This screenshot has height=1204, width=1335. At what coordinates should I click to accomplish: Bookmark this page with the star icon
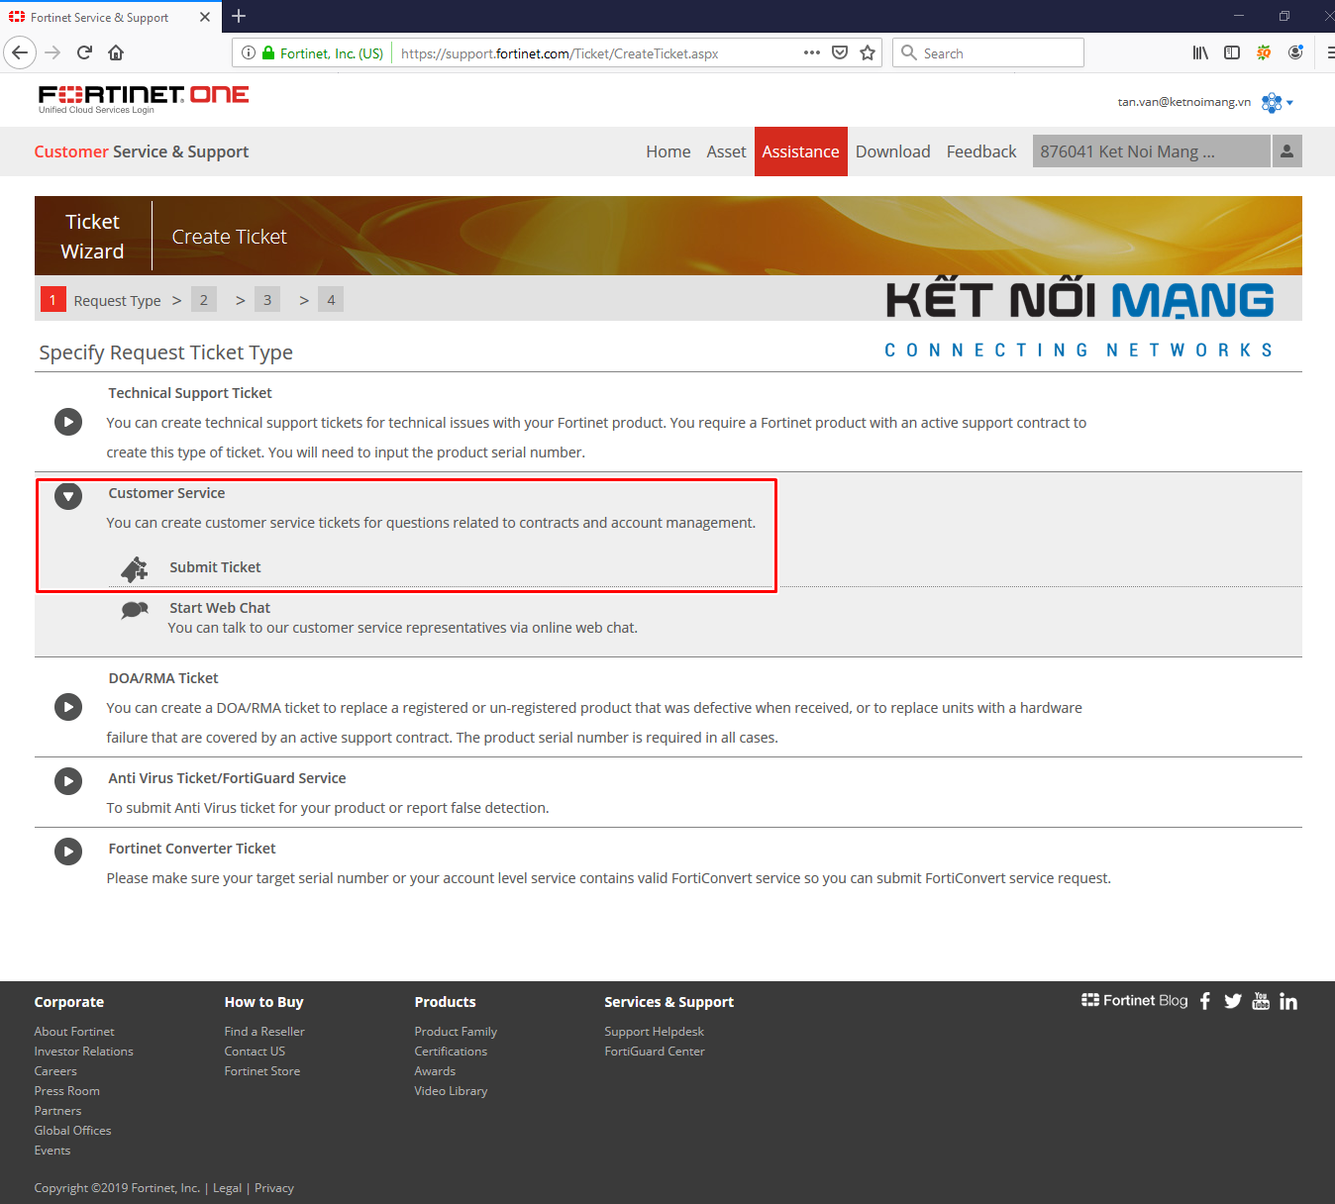(868, 52)
